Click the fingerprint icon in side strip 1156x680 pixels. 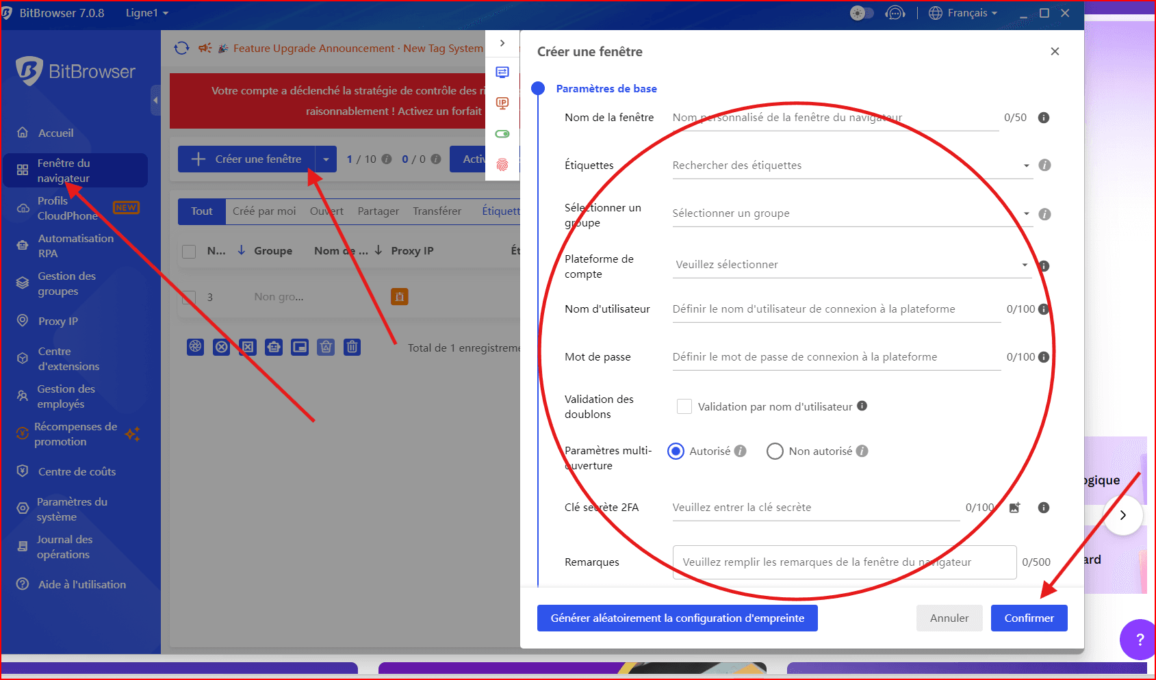(502, 165)
